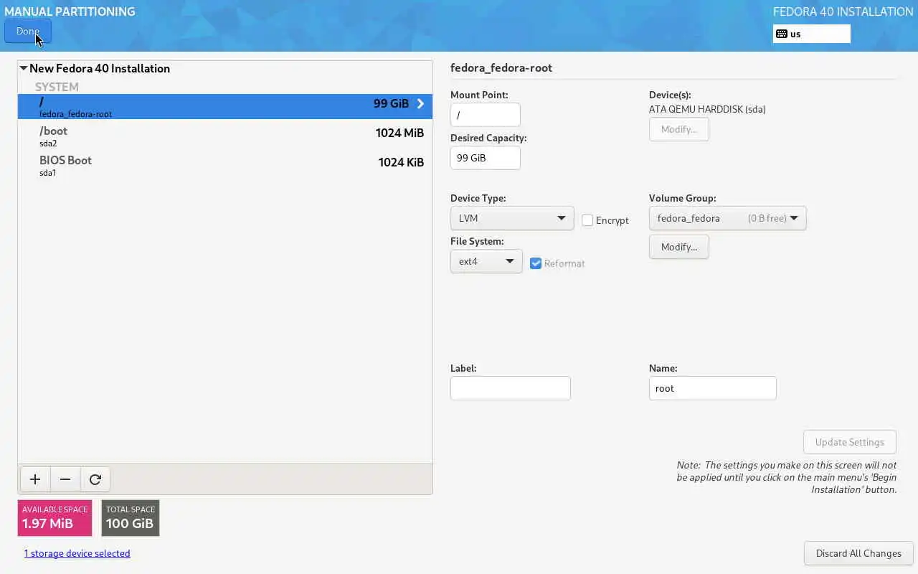Screen dimensions: 918x574
Task: Reload storage configuration with the refresh icon
Action: coord(95,479)
